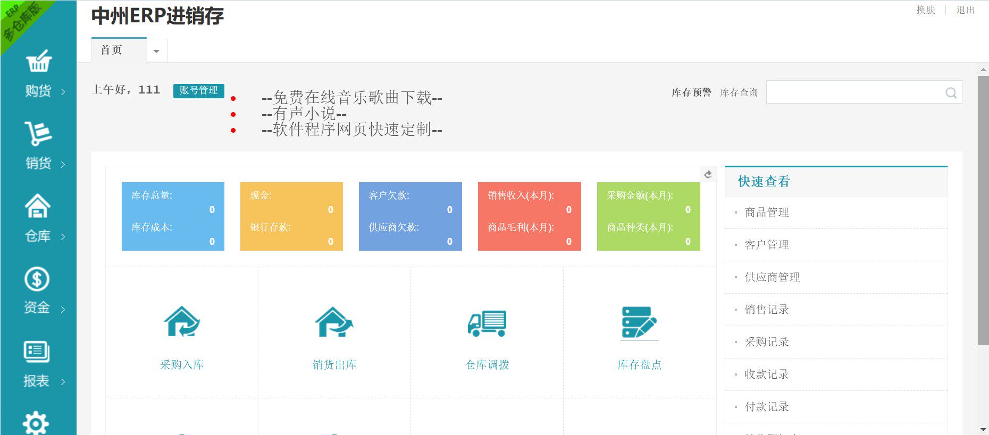
Task: Expand the 资金 submenu chevron
Action: pyautogui.click(x=63, y=309)
